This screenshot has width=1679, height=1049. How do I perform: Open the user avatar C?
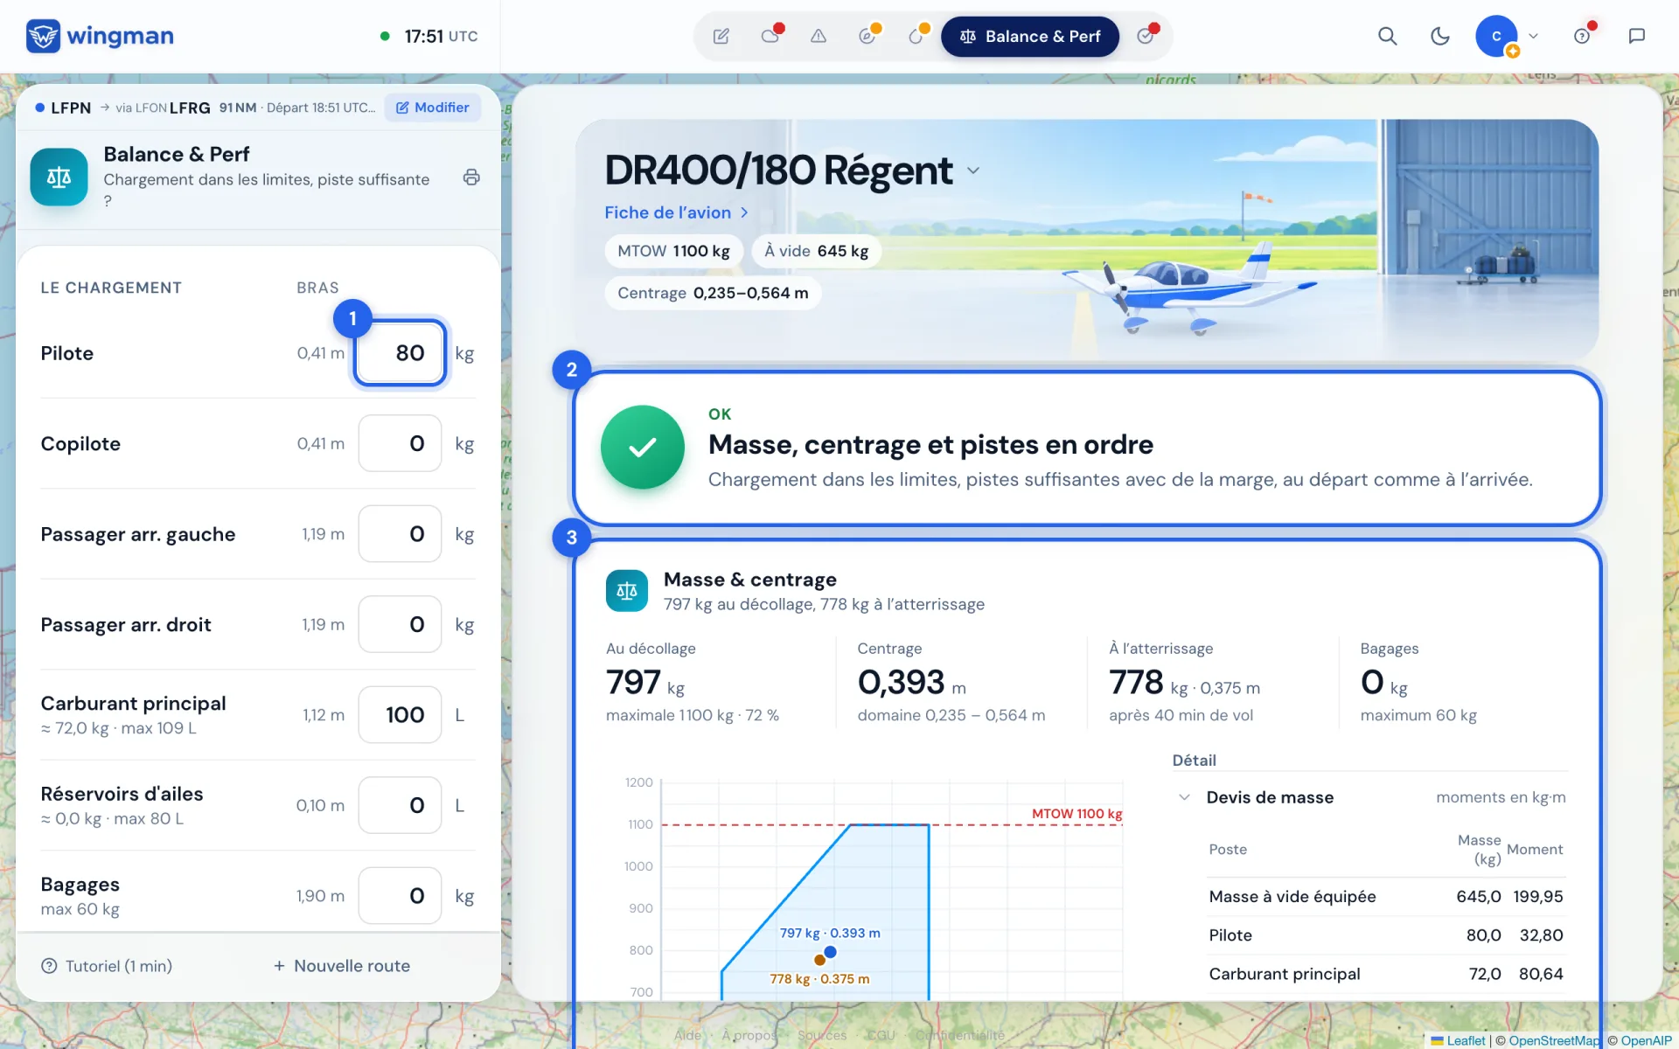1496,36
